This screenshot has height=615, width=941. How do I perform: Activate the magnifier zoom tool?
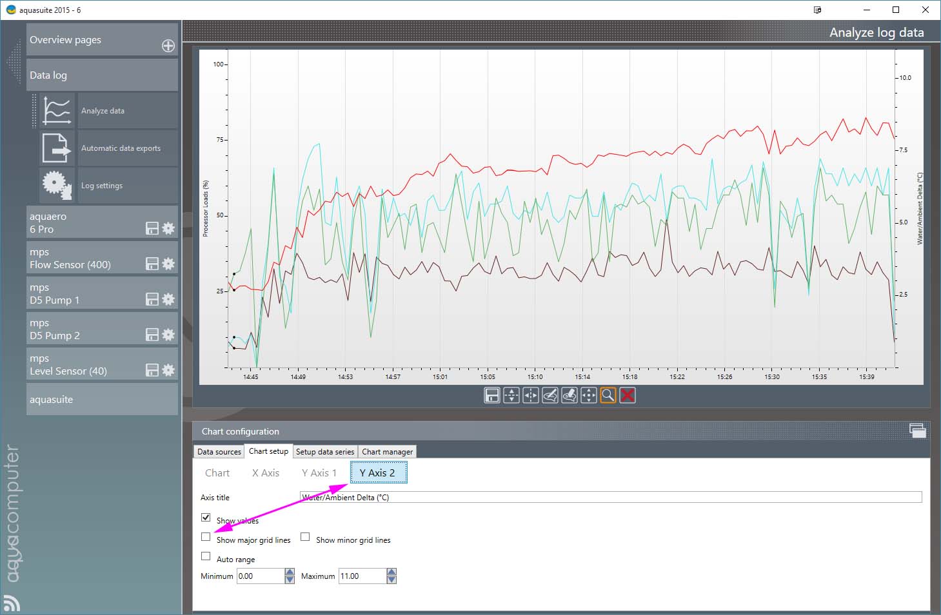point(608,395)
